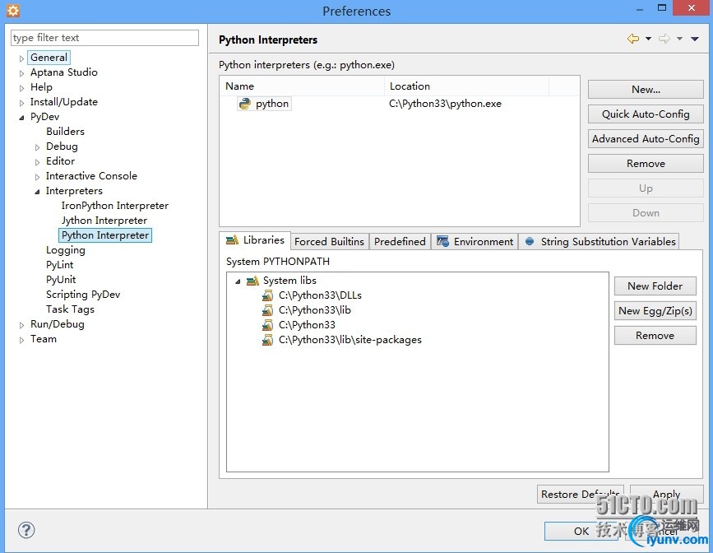Select the C:\Python33\python.exe location cell
This screenshot has height=553, width=713.
[445, 104]
